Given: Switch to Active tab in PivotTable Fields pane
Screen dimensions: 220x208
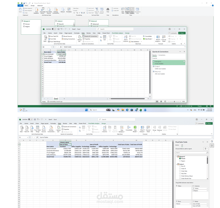Looking at the screenshot, I should [x=177, y=145].
